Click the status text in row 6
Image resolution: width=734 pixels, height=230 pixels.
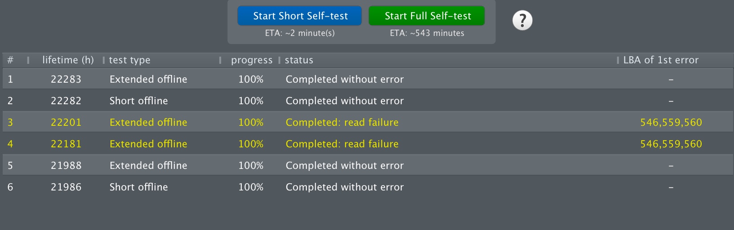pos(345,187)
